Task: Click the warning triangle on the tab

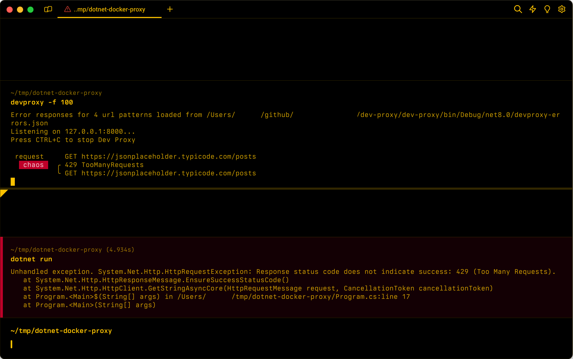Action: pyautogui.click(x=67, y=9)
